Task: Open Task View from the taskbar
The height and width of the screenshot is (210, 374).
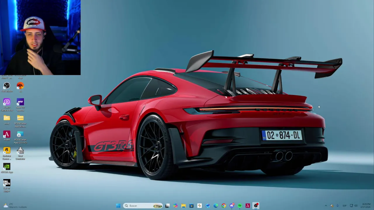Action: [167, 206]
